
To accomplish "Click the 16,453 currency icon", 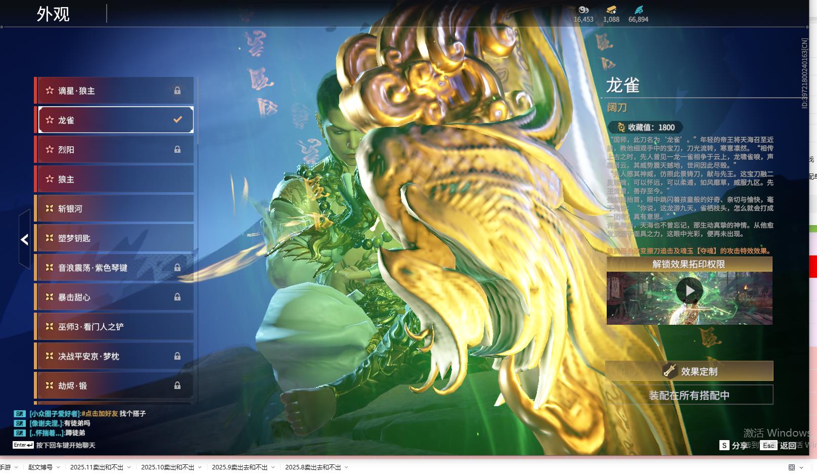I will click(583, 10).
